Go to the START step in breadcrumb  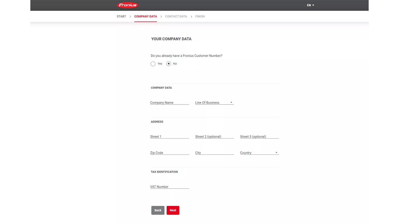click(121, 16)
